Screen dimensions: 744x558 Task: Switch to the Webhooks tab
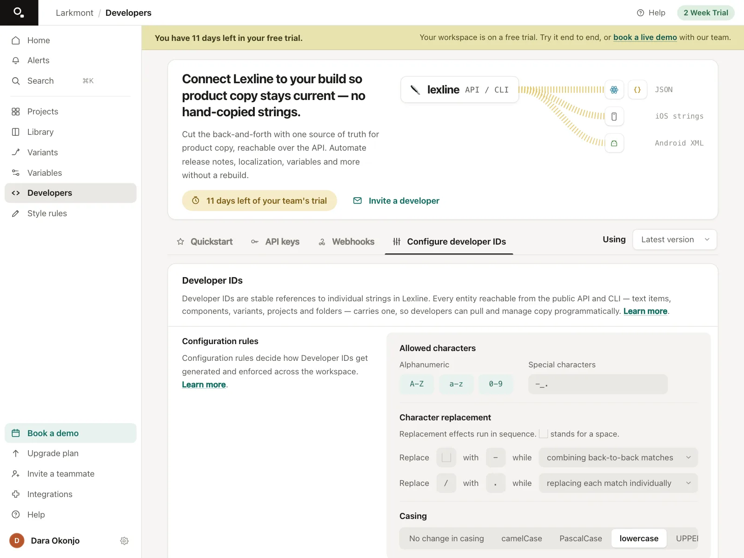(x=346, y=242)
